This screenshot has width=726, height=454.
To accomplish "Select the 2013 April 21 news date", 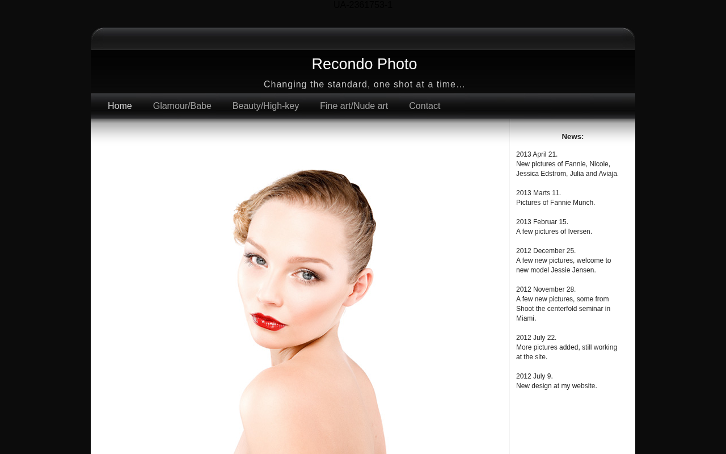I will 537,154.
